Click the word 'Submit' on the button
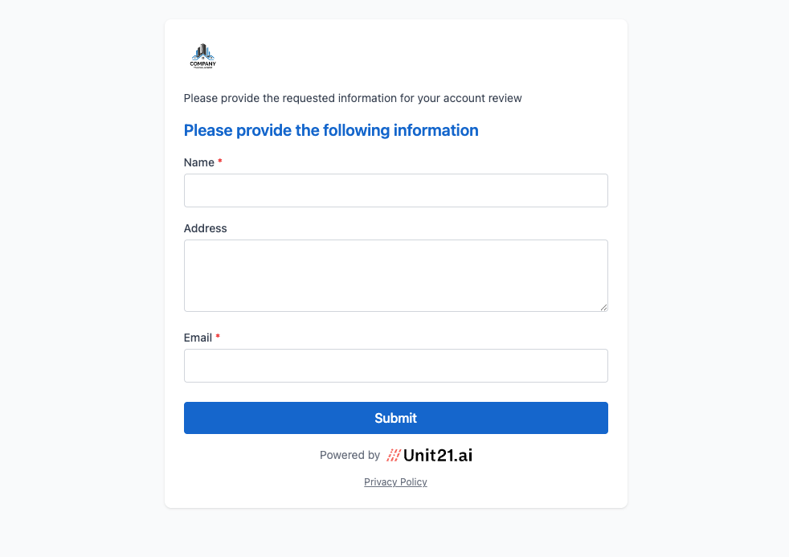 tap(396, 418)
